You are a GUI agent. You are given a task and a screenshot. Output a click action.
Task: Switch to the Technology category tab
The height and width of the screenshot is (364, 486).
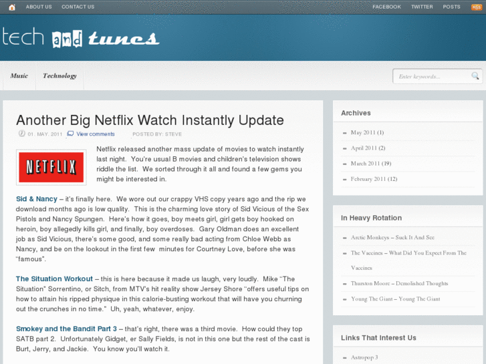pos(59,76)
